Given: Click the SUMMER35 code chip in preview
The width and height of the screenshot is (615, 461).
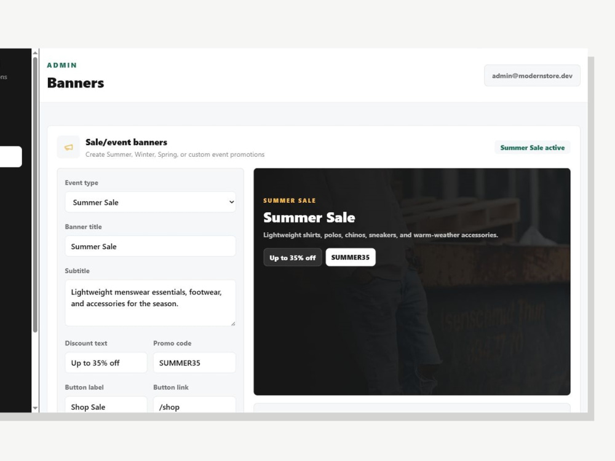Looking at the screenshot, I should pyautogui.click(x=351, y=257).
